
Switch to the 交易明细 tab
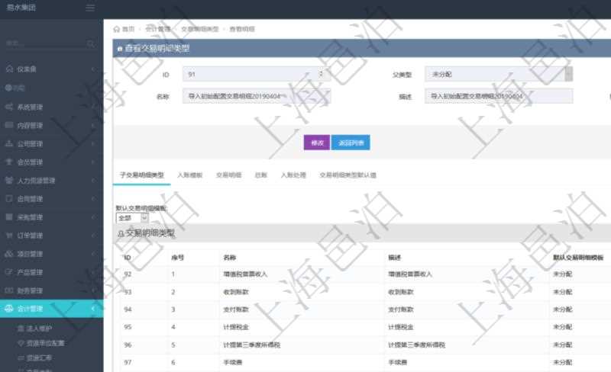coord(228,175)
